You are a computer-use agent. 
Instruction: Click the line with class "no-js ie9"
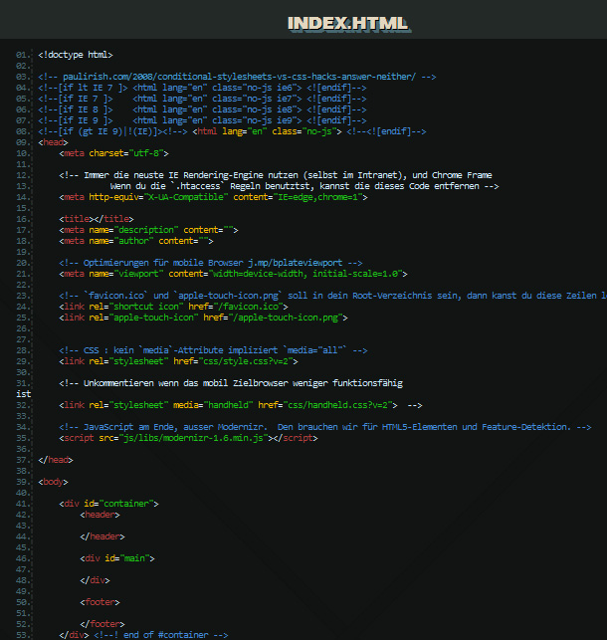[202, 120]
